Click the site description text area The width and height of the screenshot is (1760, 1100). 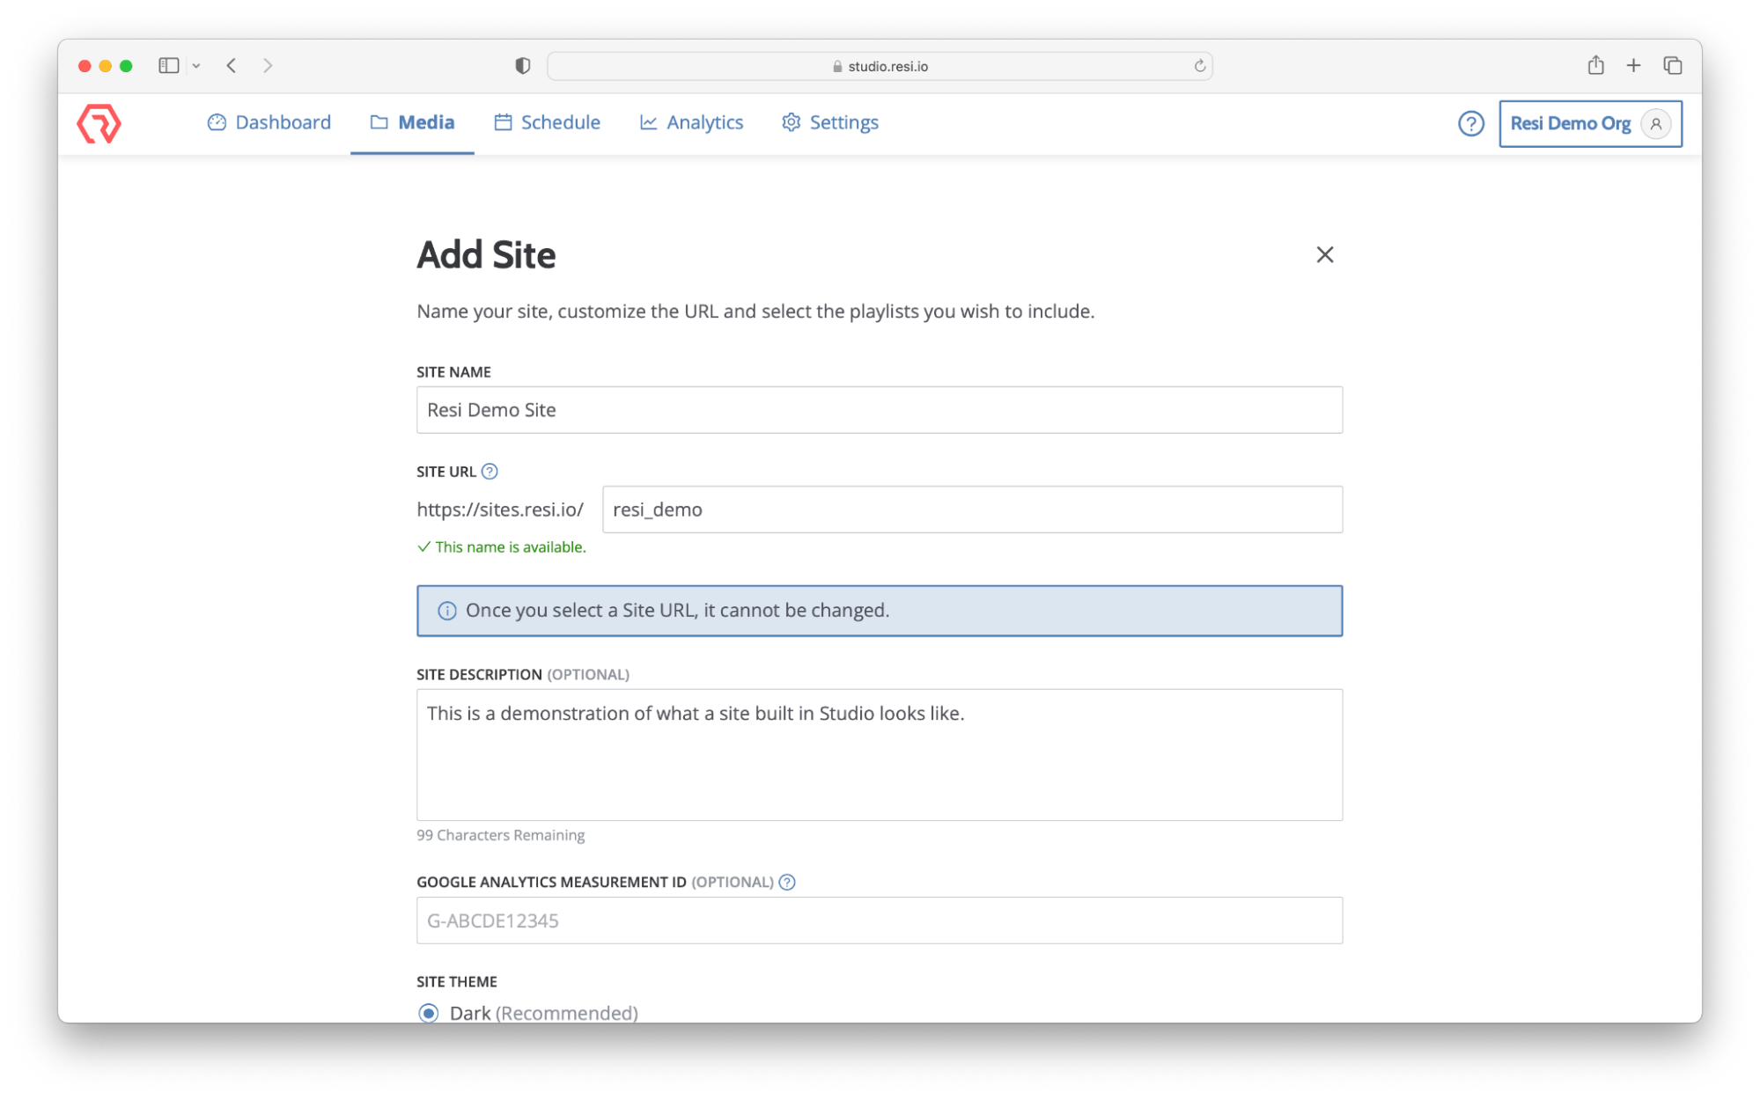pyautogui.click(x=880, y=755)
